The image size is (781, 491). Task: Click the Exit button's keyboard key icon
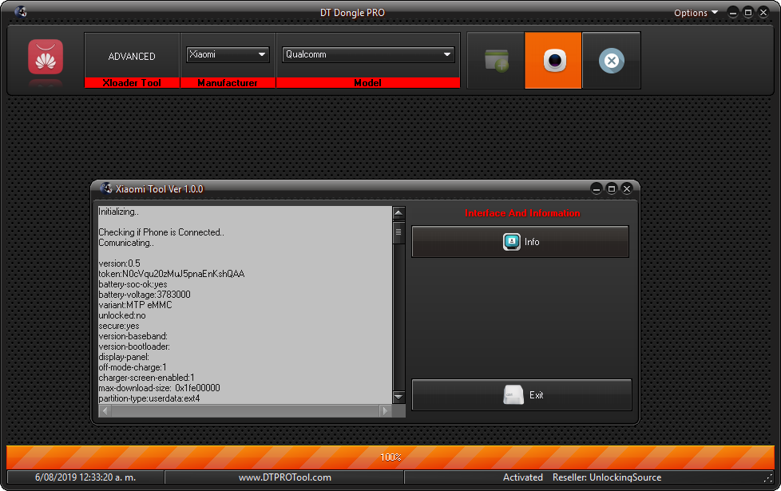[x=513, y=395]
